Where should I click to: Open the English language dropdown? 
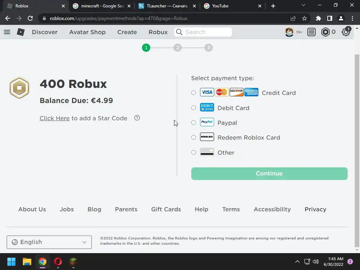click(x=49, y=242)
